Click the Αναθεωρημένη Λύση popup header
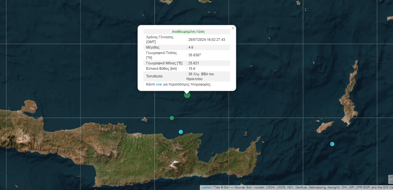 [188, 32]
